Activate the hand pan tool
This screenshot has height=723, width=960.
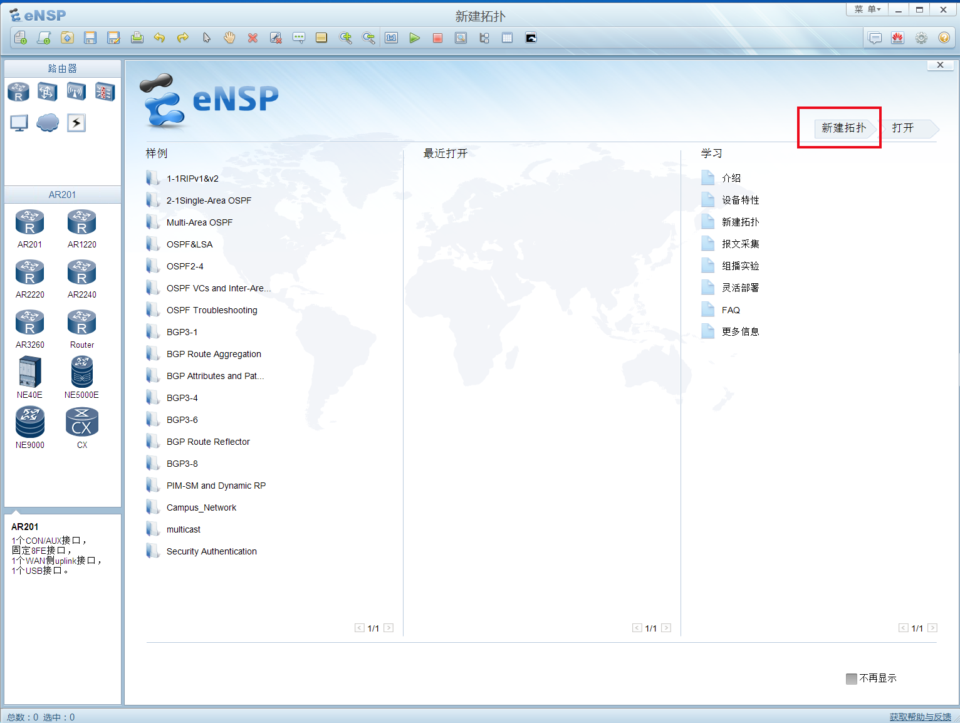[229, 38]
